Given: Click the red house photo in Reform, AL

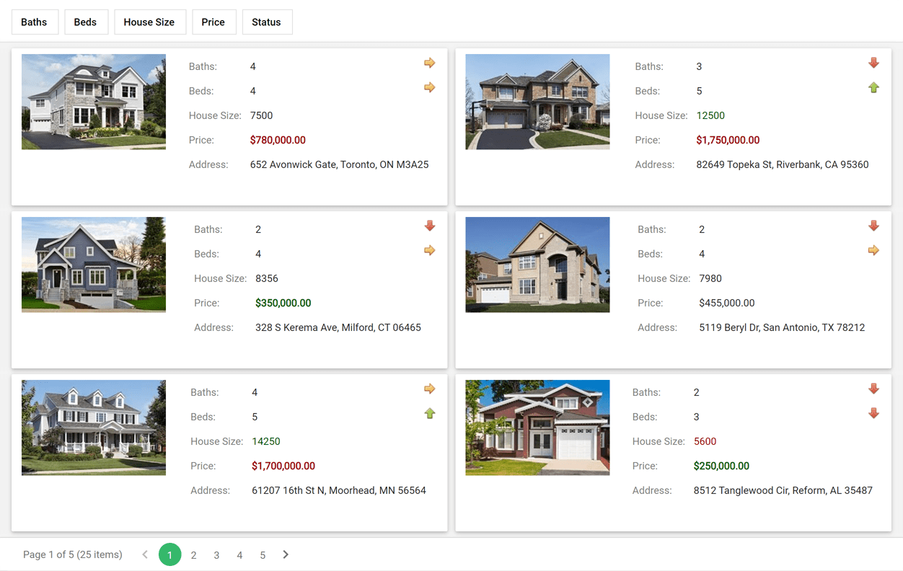Looking at the screenshot, I should [x=537, y=428].
